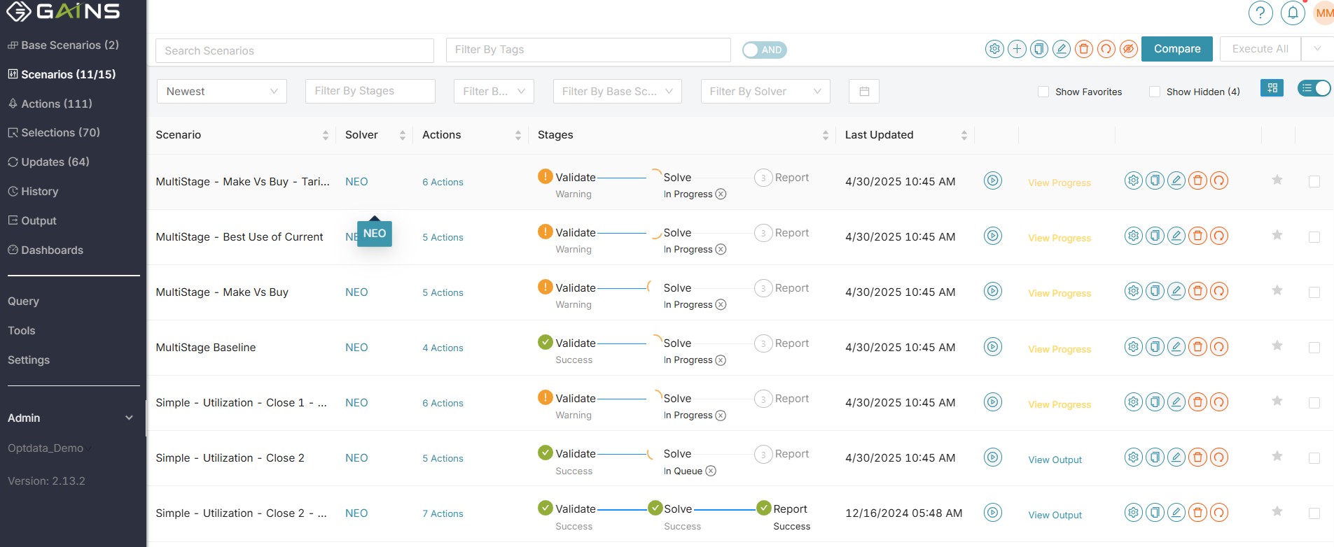1334x547 pixels.
Task: Click the hide scenarios crossed-eye icon
Action: 1128,49
